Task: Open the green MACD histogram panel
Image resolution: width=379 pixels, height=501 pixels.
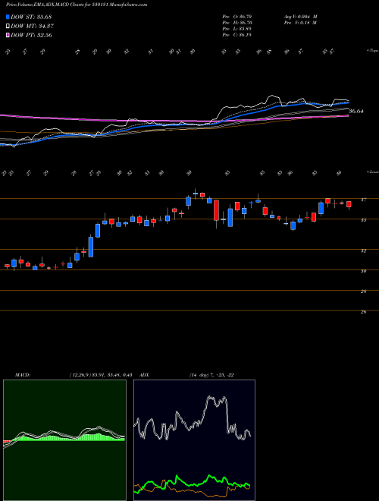Action: (x=64, y=440)
